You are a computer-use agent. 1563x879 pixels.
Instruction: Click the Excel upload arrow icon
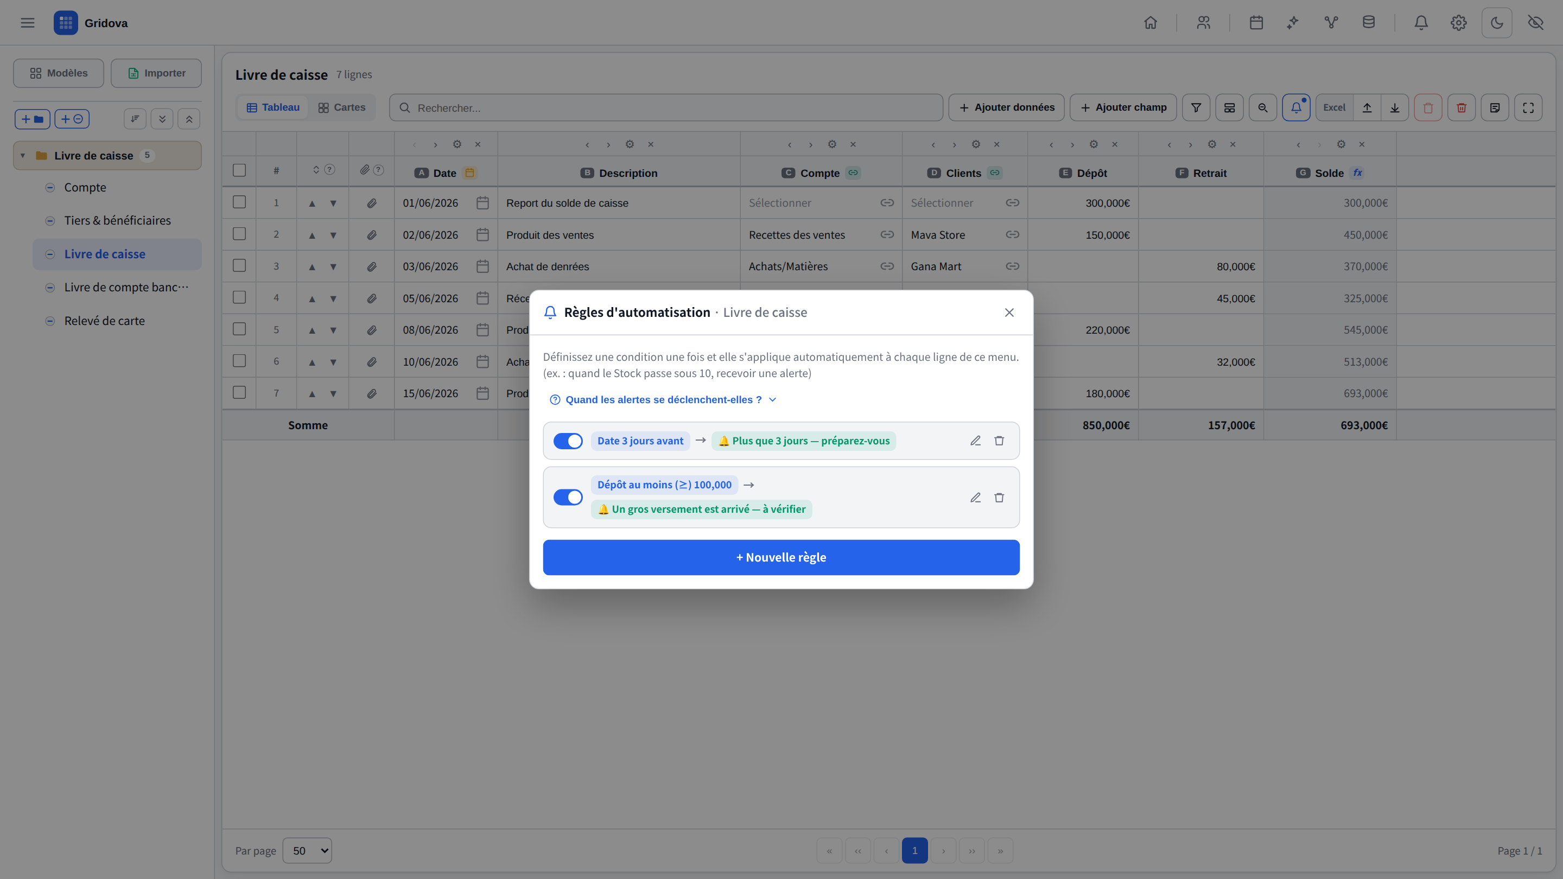(1367, 107)
